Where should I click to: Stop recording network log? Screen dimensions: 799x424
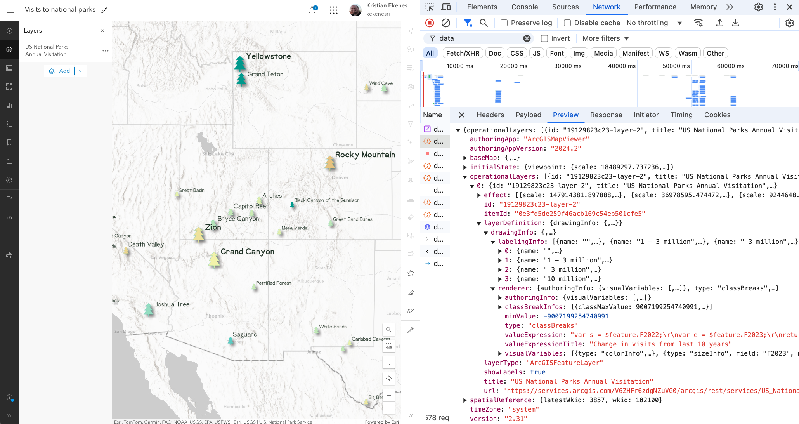(x=430, y=23)
